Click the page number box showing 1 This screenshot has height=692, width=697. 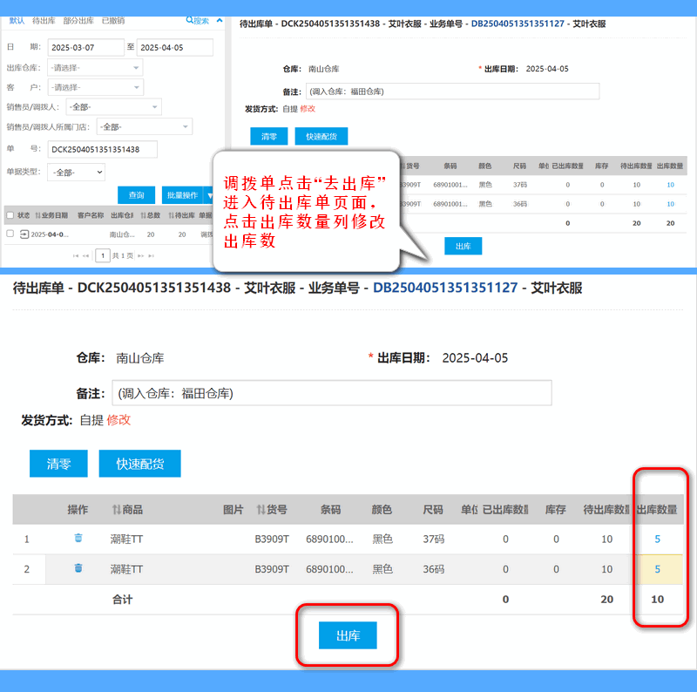pos(103,255)
